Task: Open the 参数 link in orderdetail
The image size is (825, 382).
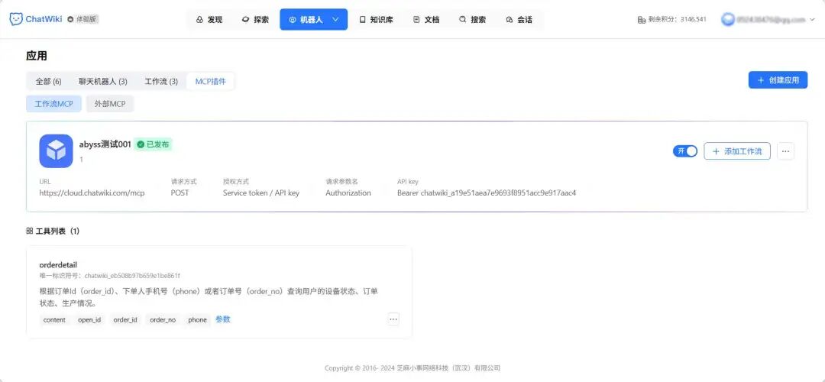Action: 222,319
